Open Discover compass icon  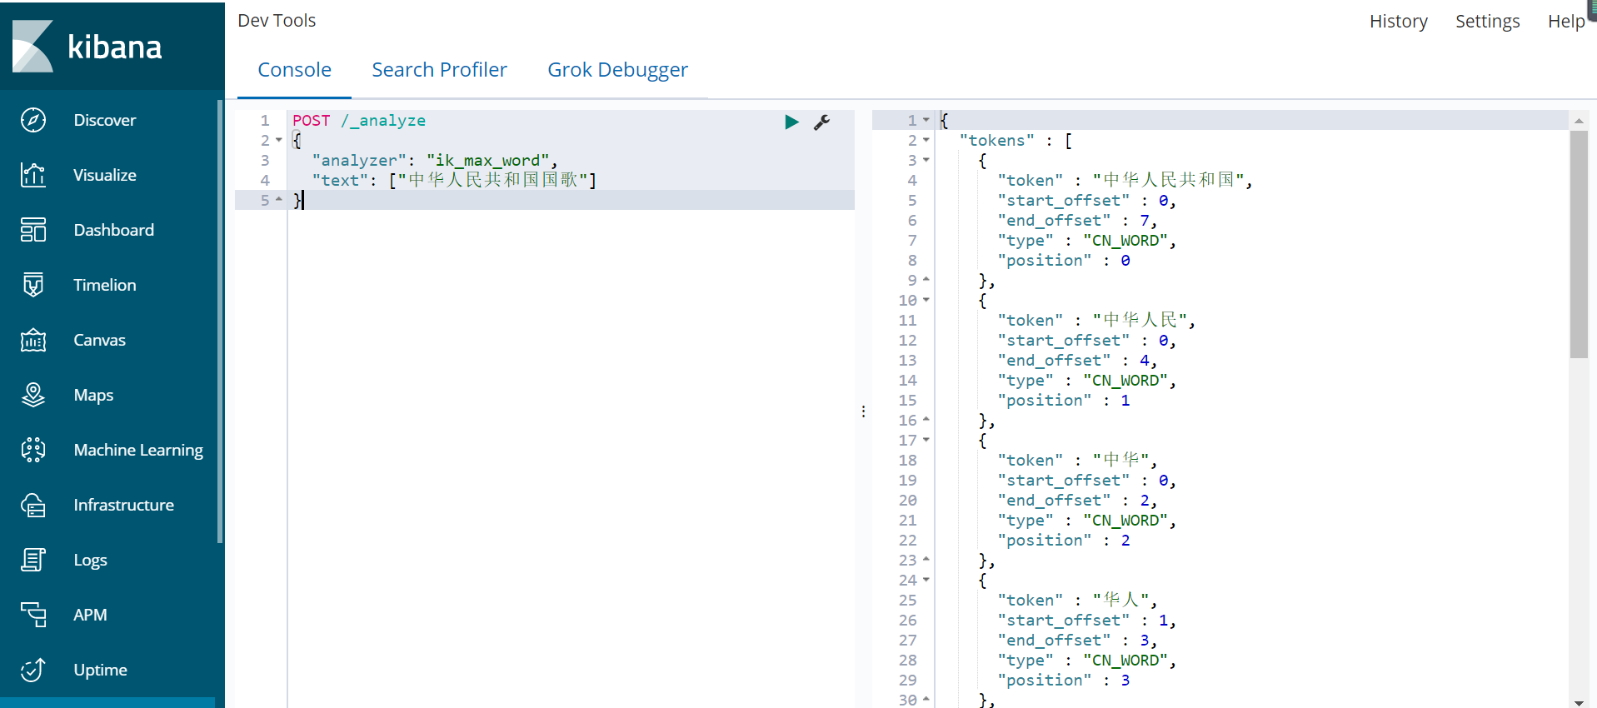pyautogui.click(x=33, y=120)
